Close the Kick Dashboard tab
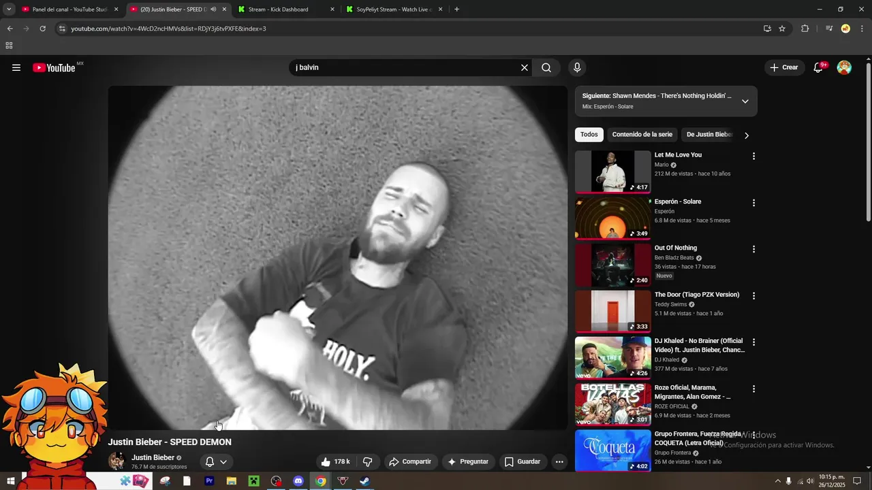 [x=332, y=10]
